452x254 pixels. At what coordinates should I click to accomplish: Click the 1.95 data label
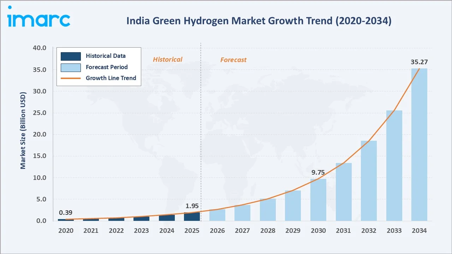pos(192,205)
